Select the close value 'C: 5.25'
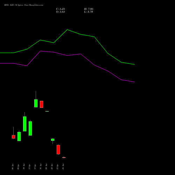This screenshot has height=175, width=175. point(61,9)
